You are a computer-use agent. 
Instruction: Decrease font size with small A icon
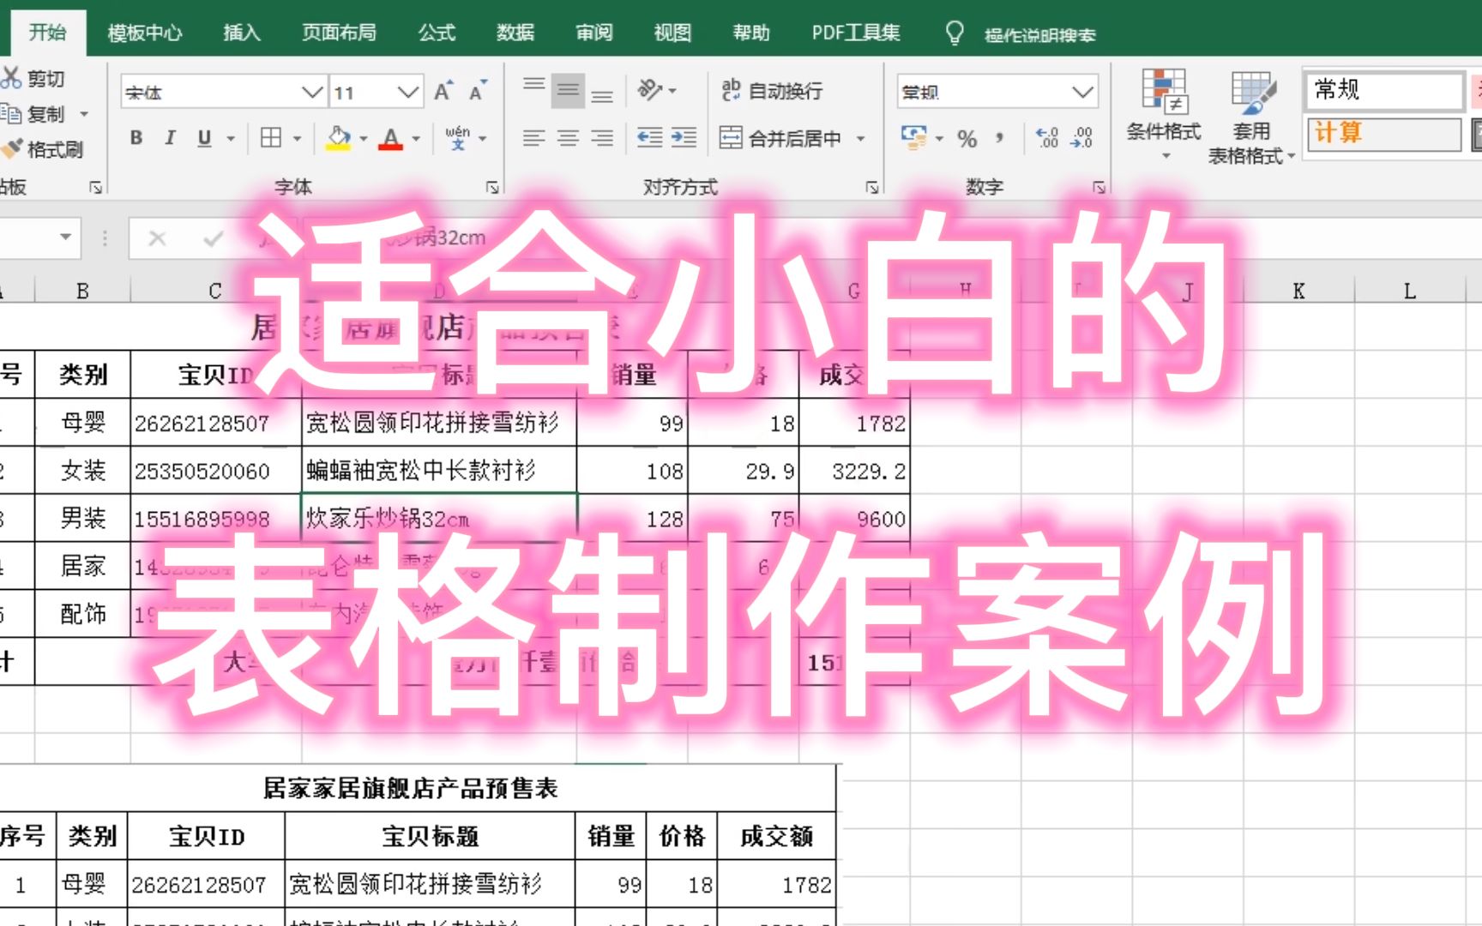(x=477, y=91)
